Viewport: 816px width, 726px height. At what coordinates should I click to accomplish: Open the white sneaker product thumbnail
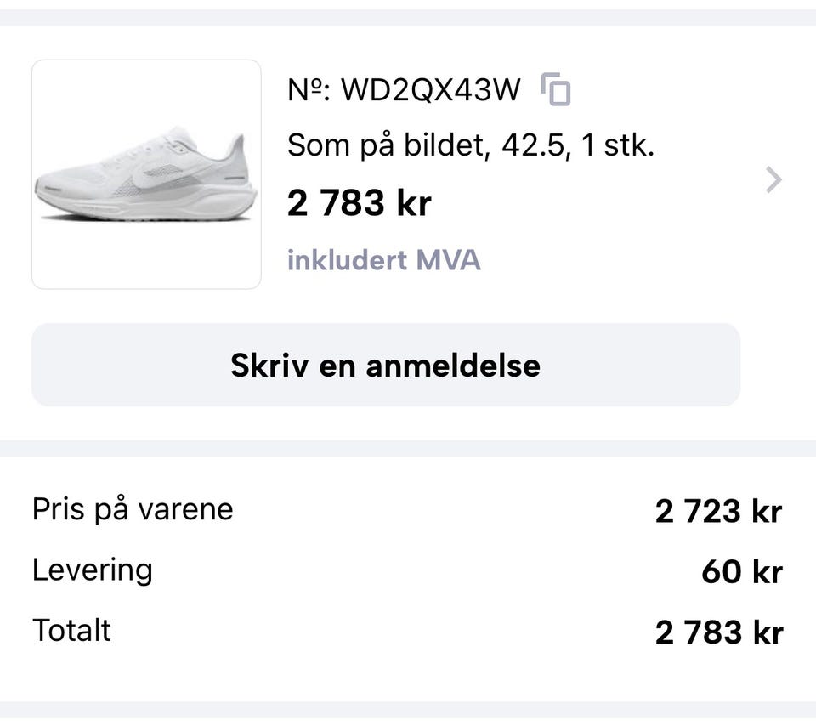click(146, 174)
